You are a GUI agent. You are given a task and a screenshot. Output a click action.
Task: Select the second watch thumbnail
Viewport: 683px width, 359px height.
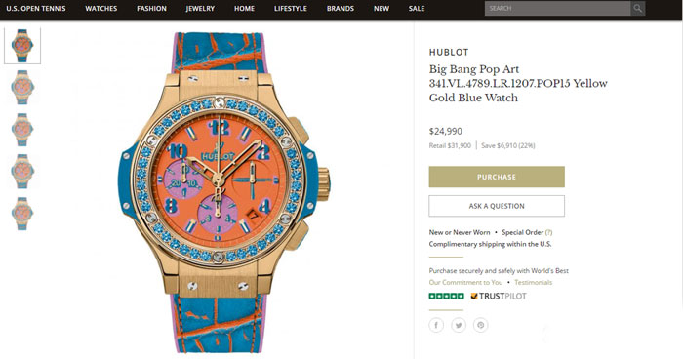(22, 87)
